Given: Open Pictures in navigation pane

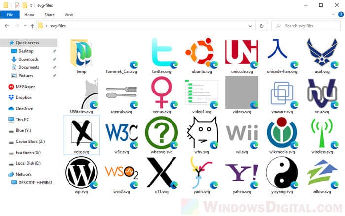Looking at the screenshot, I should click(26, 76).
